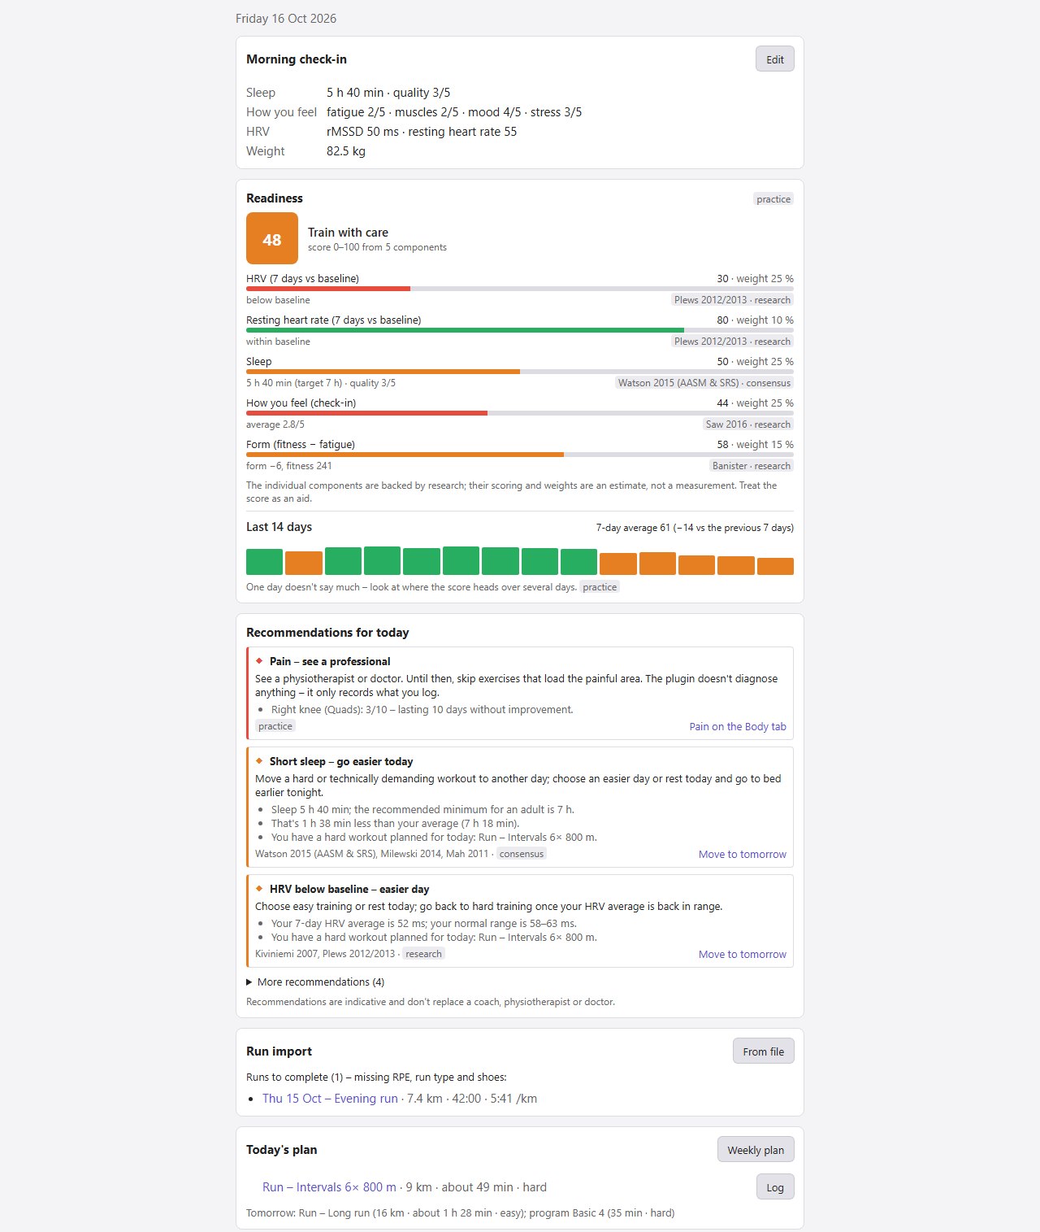Click the Sleep component progress bar
Screen dimensions: 1040x1232
(x=520, y=372)
